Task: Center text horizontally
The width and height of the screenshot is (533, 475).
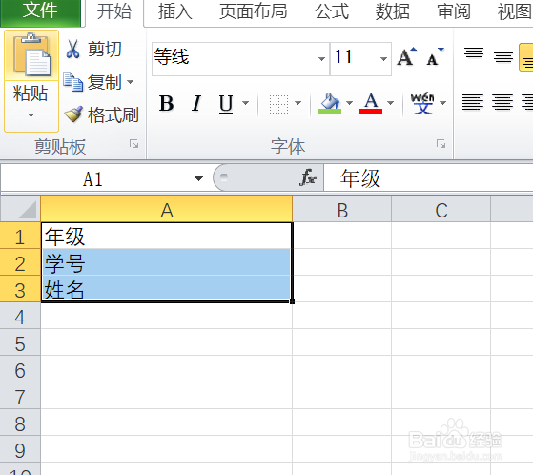Action: 502,102
